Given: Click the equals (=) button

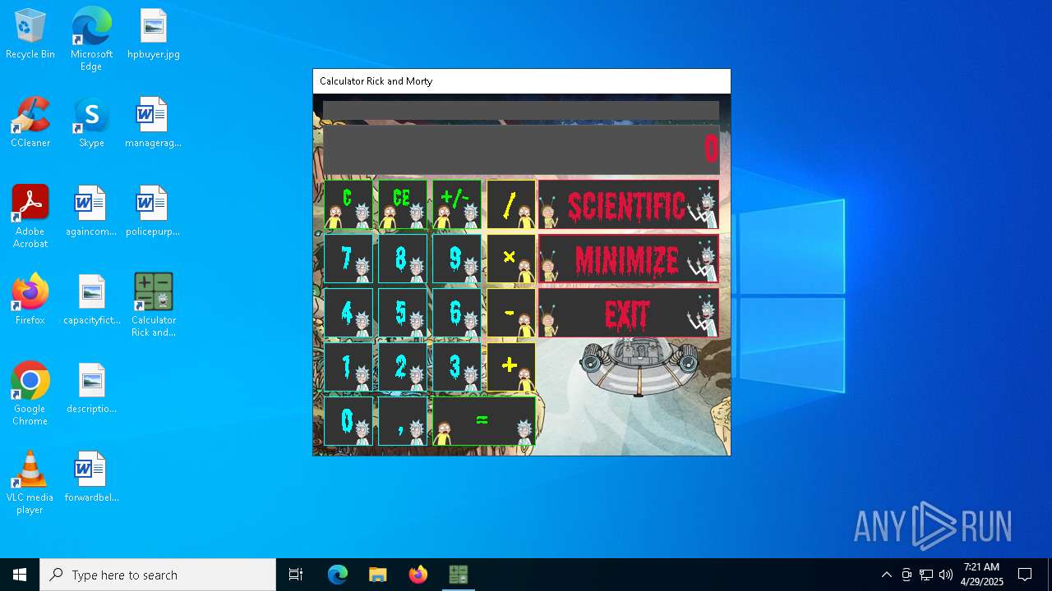Looking at the screenshot, I should click(484, 421).
